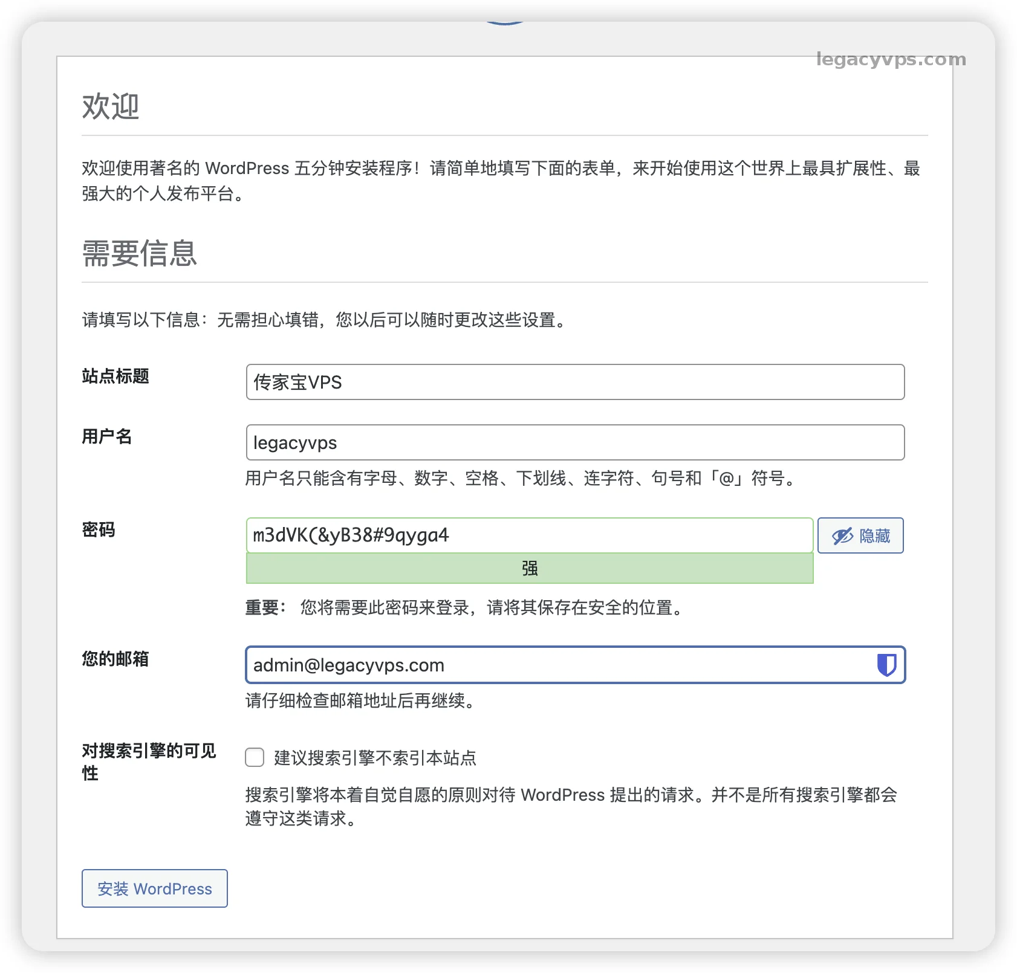Focus the 站点标题 input containing 传家宝VPS
1017x973 pixels.
(x=574, y=382)
